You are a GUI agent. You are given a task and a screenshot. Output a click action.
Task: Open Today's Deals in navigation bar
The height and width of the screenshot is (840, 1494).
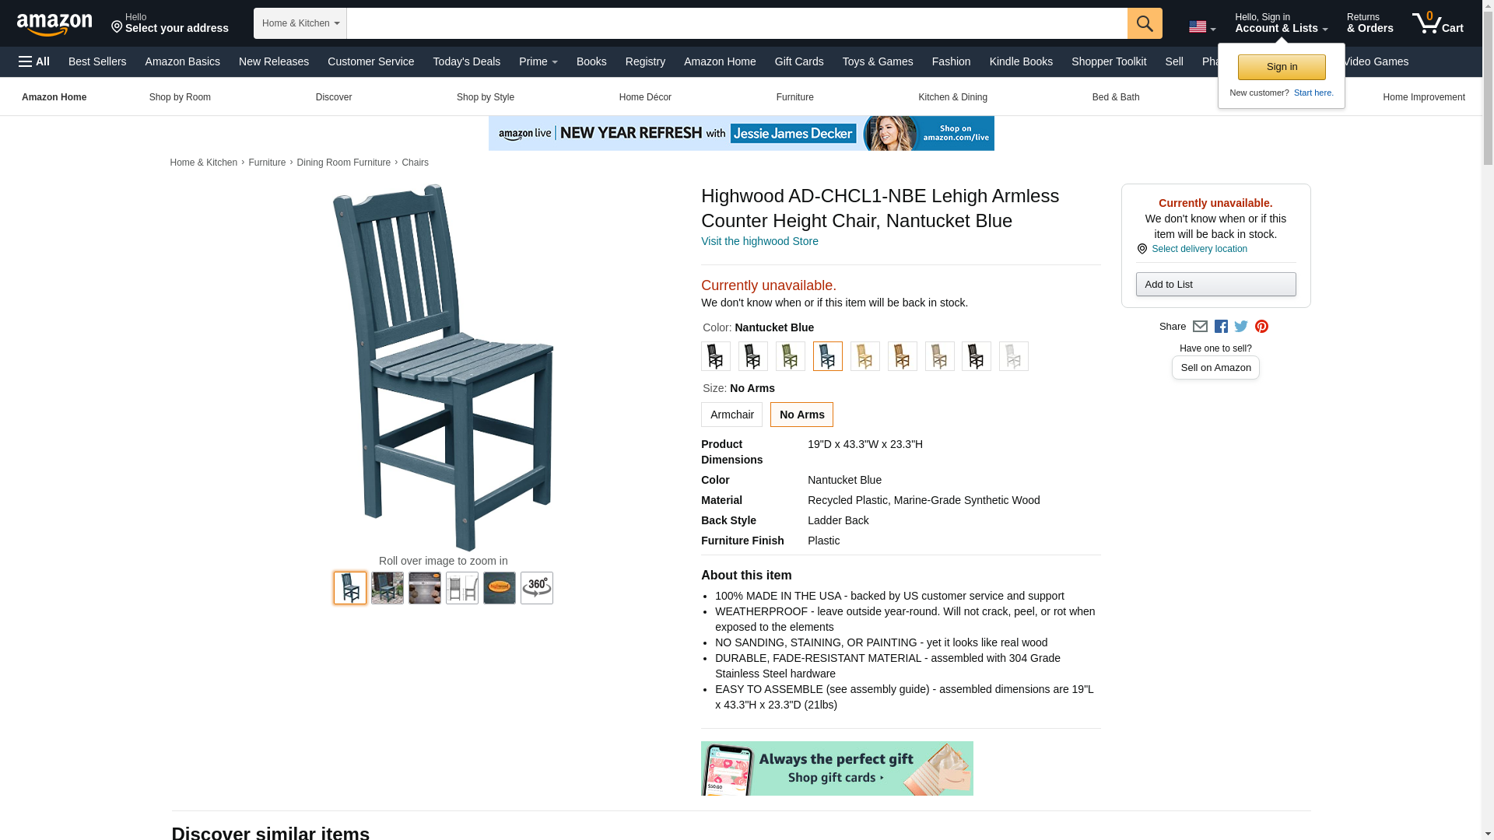tap(466, 61)
